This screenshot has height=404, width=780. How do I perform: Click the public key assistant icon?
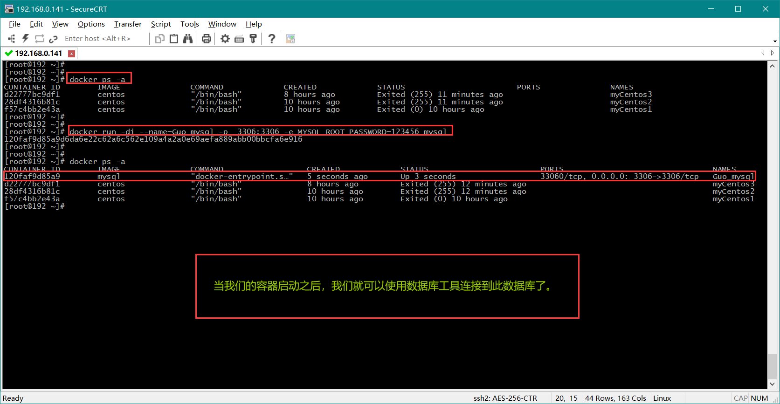click(x=253, y=39)
